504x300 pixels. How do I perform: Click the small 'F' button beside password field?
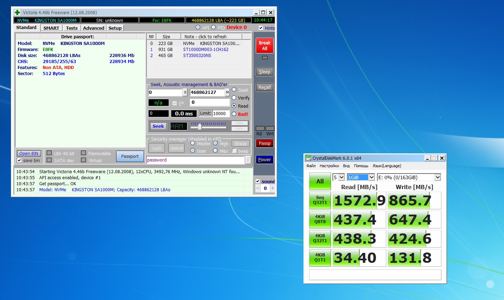pyautogui.click(x=249, y=160)
